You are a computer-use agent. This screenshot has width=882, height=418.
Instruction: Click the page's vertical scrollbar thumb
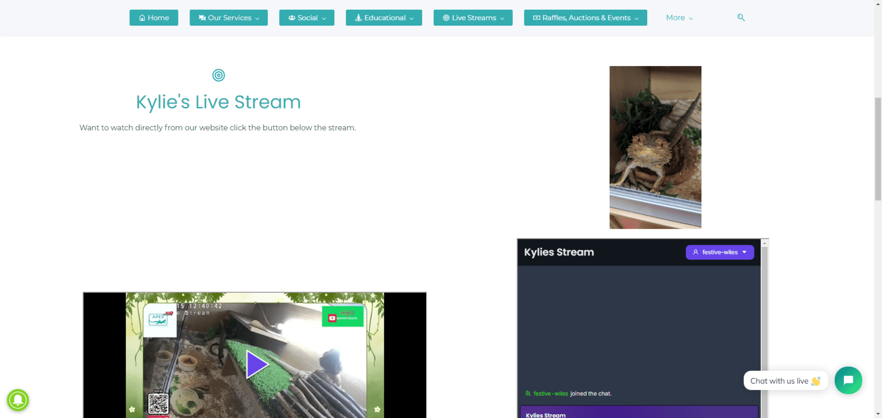[878, 149]
